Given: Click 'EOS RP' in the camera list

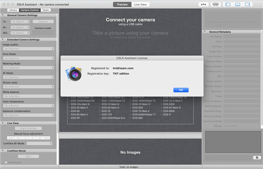Looking at the screenshot, I should pyautogui.click(x=75, y=118).
